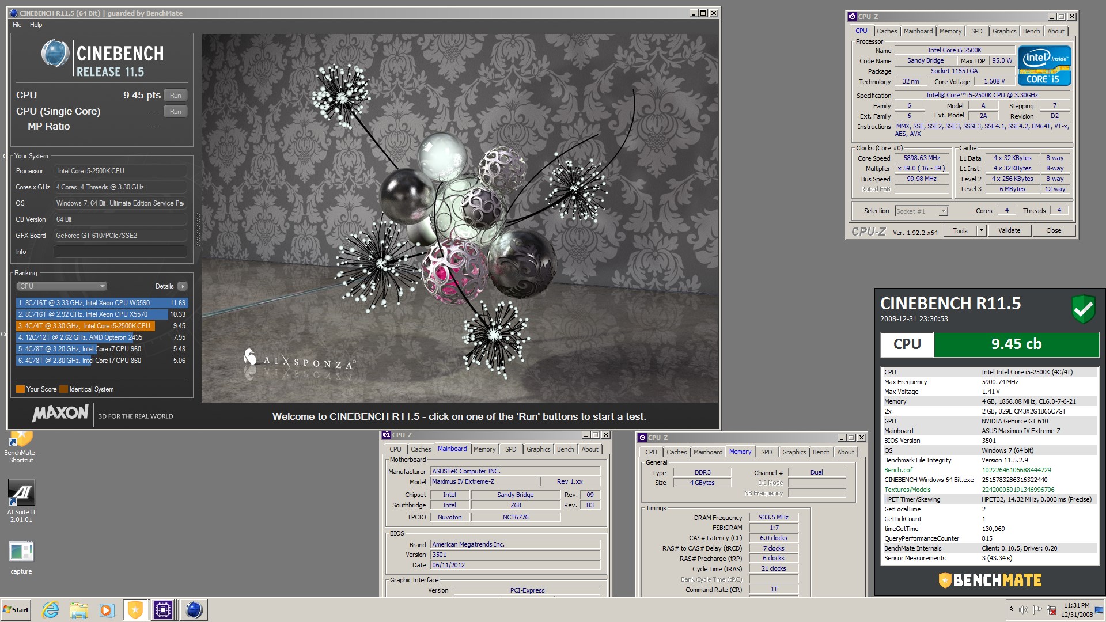This screenshot has width=1106, height=622.
Task: Click the Cinebench title bar app icon
Action: pyautogui.click(x=14, y=13)
